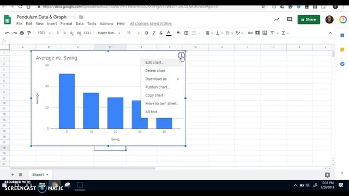
Task: Open the Add-ons menu
Action: (x=106, y=23)
